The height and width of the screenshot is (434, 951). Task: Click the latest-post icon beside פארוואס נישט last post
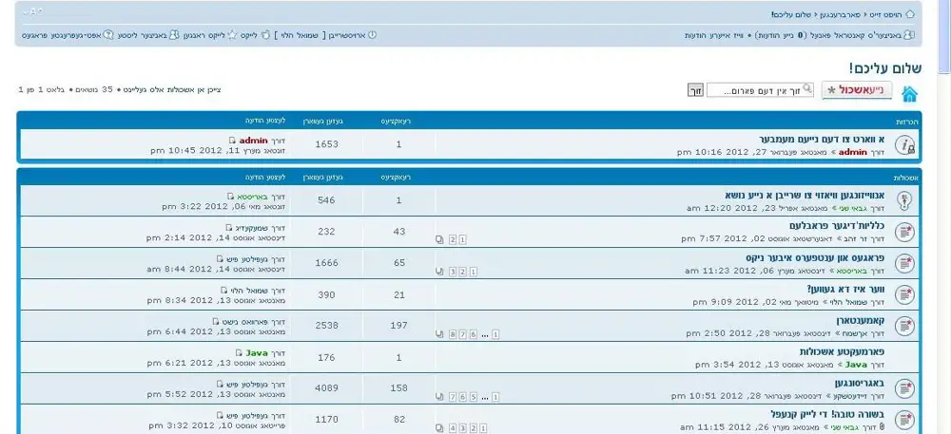tap(215, 321)
